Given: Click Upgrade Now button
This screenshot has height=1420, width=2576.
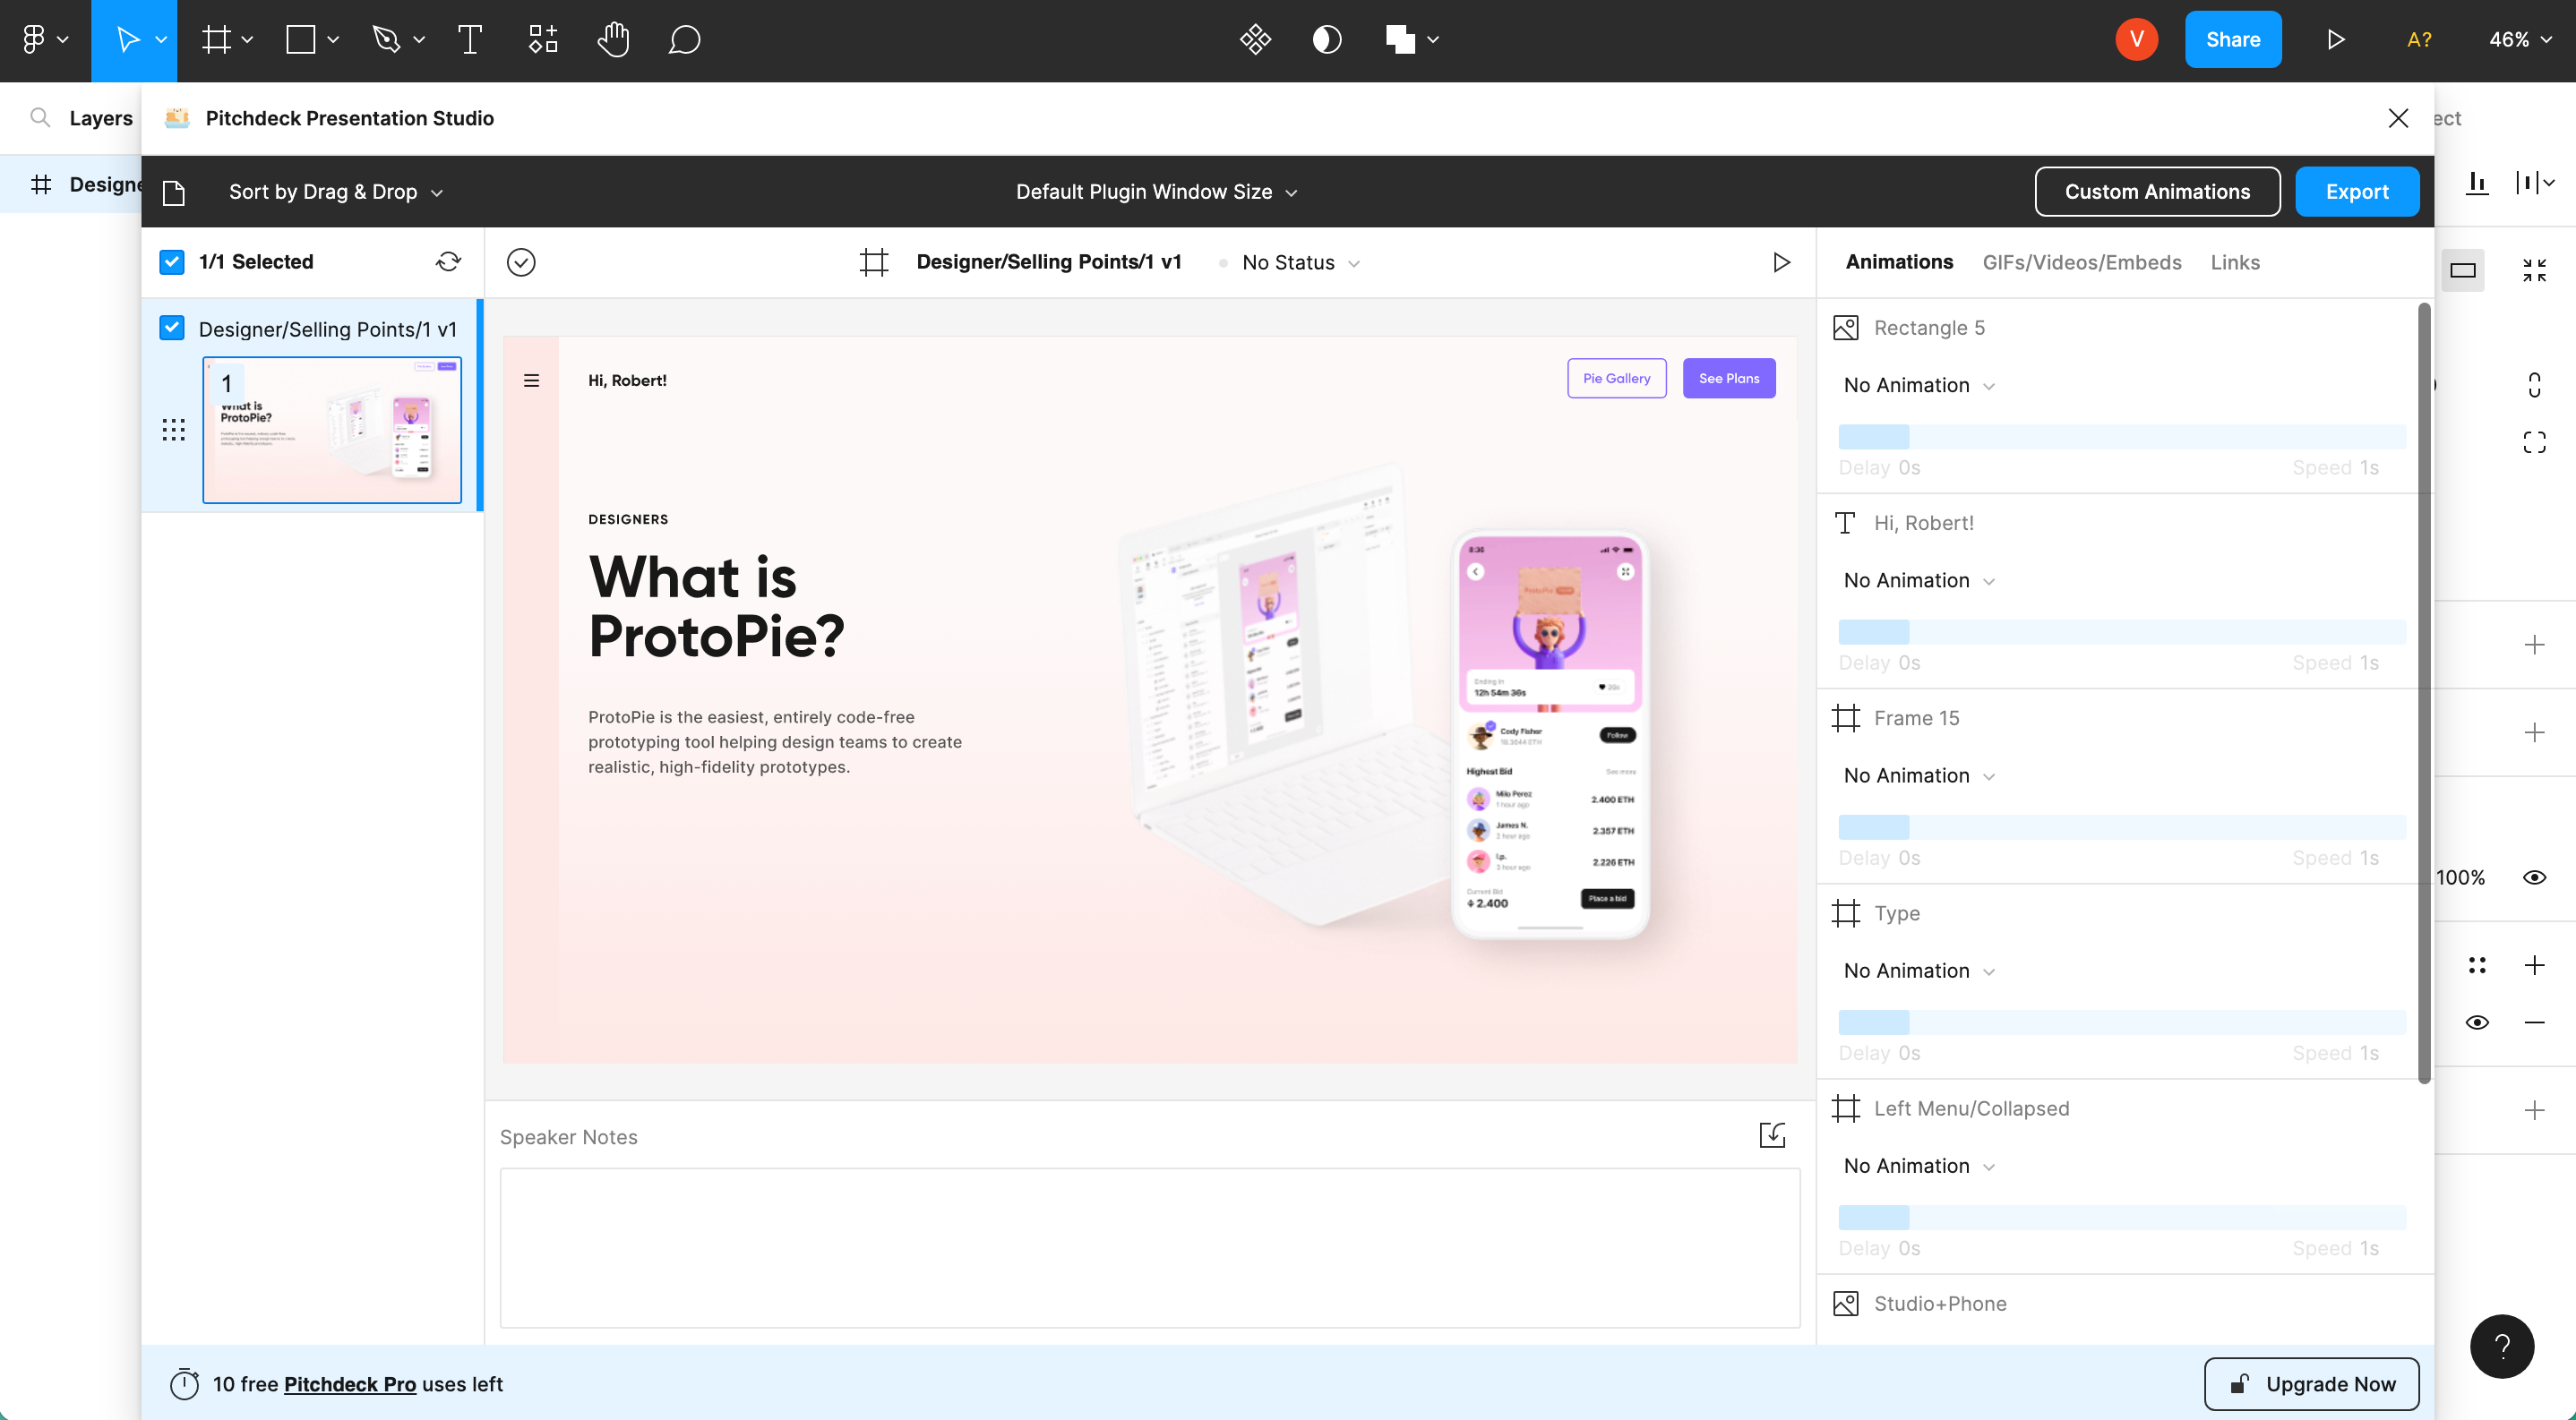Looking at the screenshot, I should pos(2312,1383).
